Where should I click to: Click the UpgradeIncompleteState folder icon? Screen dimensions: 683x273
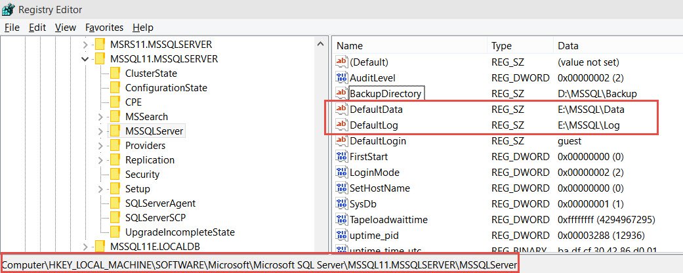(x=115, y=232)
